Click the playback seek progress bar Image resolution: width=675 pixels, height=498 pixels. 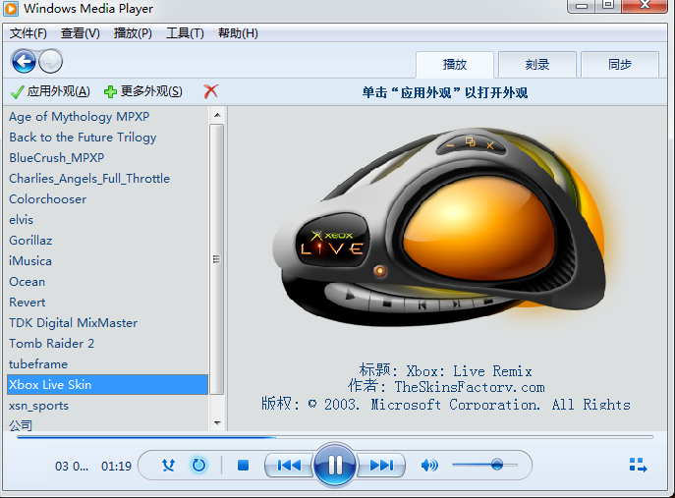pos(335,437)
